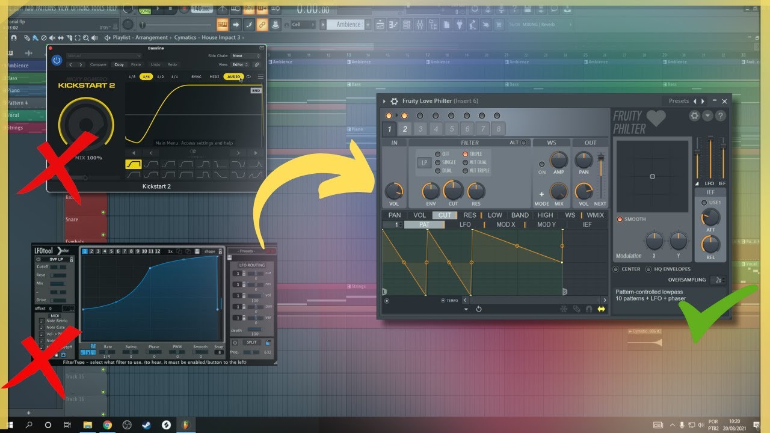Select Philter band number 2
This screenshot has height=433, width=770.
click(405, 129)
